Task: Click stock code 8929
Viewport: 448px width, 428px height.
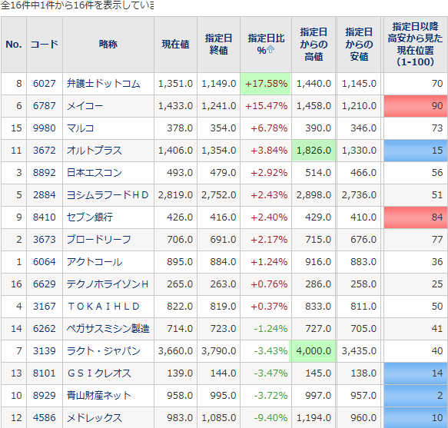Action: point(45,396)
